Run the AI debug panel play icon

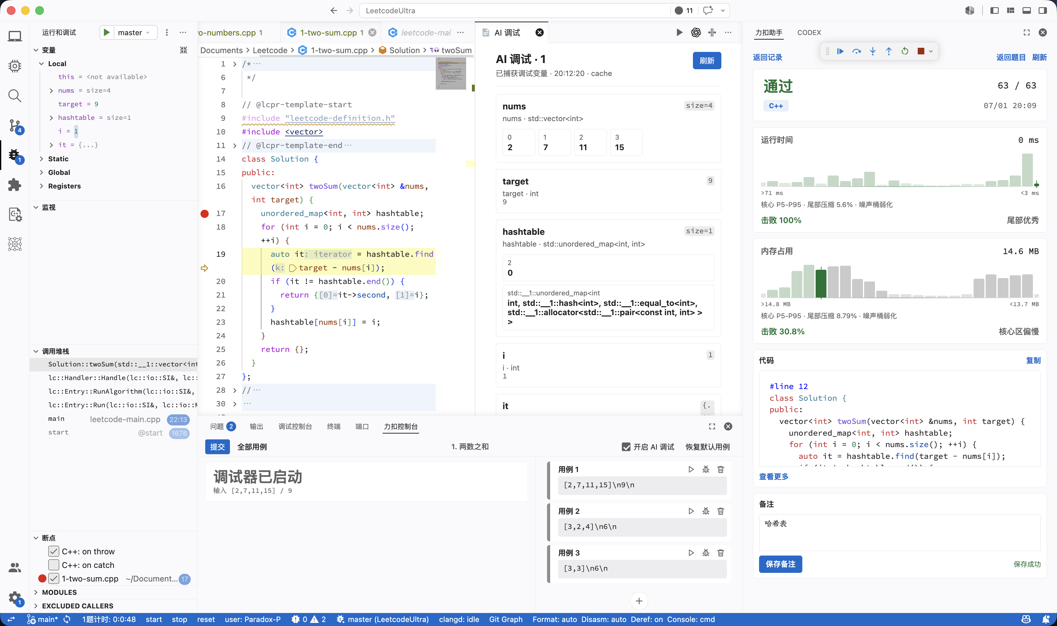(x=679, y=32)
